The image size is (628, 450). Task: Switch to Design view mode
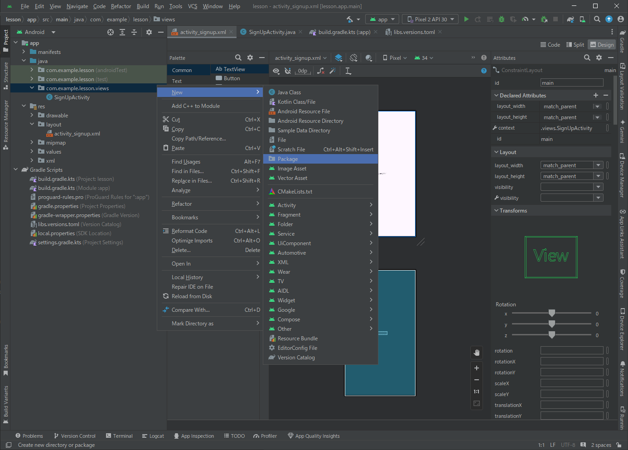602,44
